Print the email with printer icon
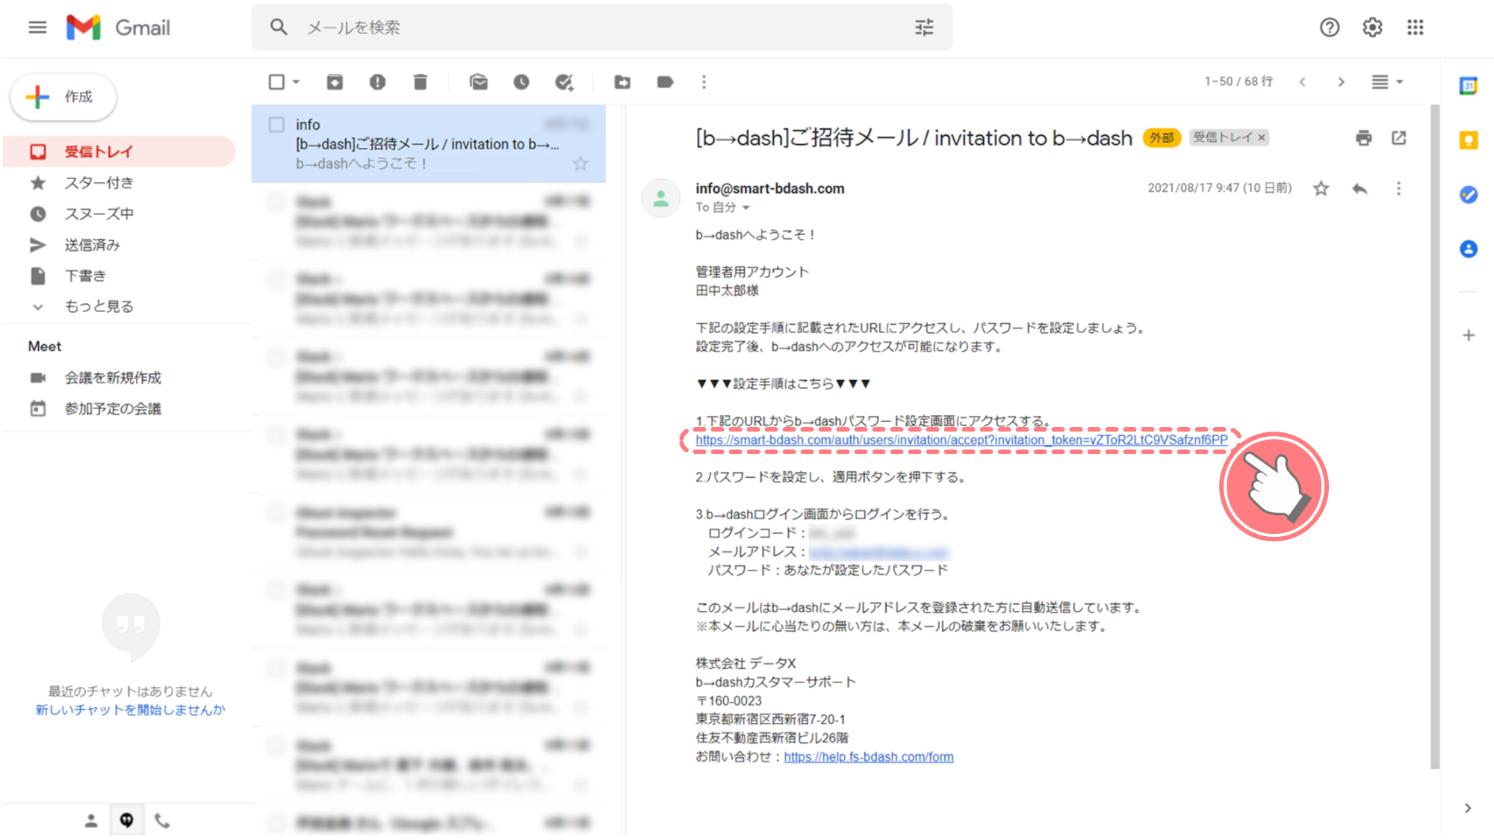This screenshot has width=1494, height=840. (1364, 138)
